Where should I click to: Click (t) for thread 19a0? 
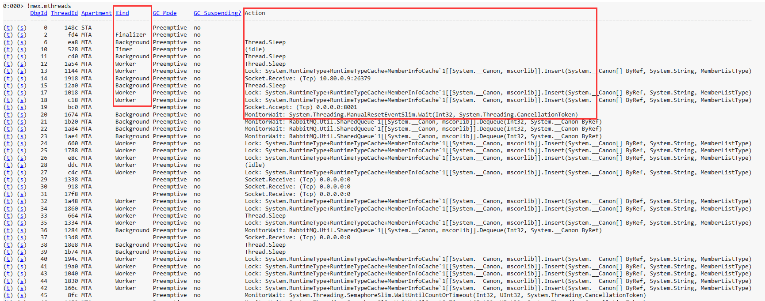click(8, 267)
